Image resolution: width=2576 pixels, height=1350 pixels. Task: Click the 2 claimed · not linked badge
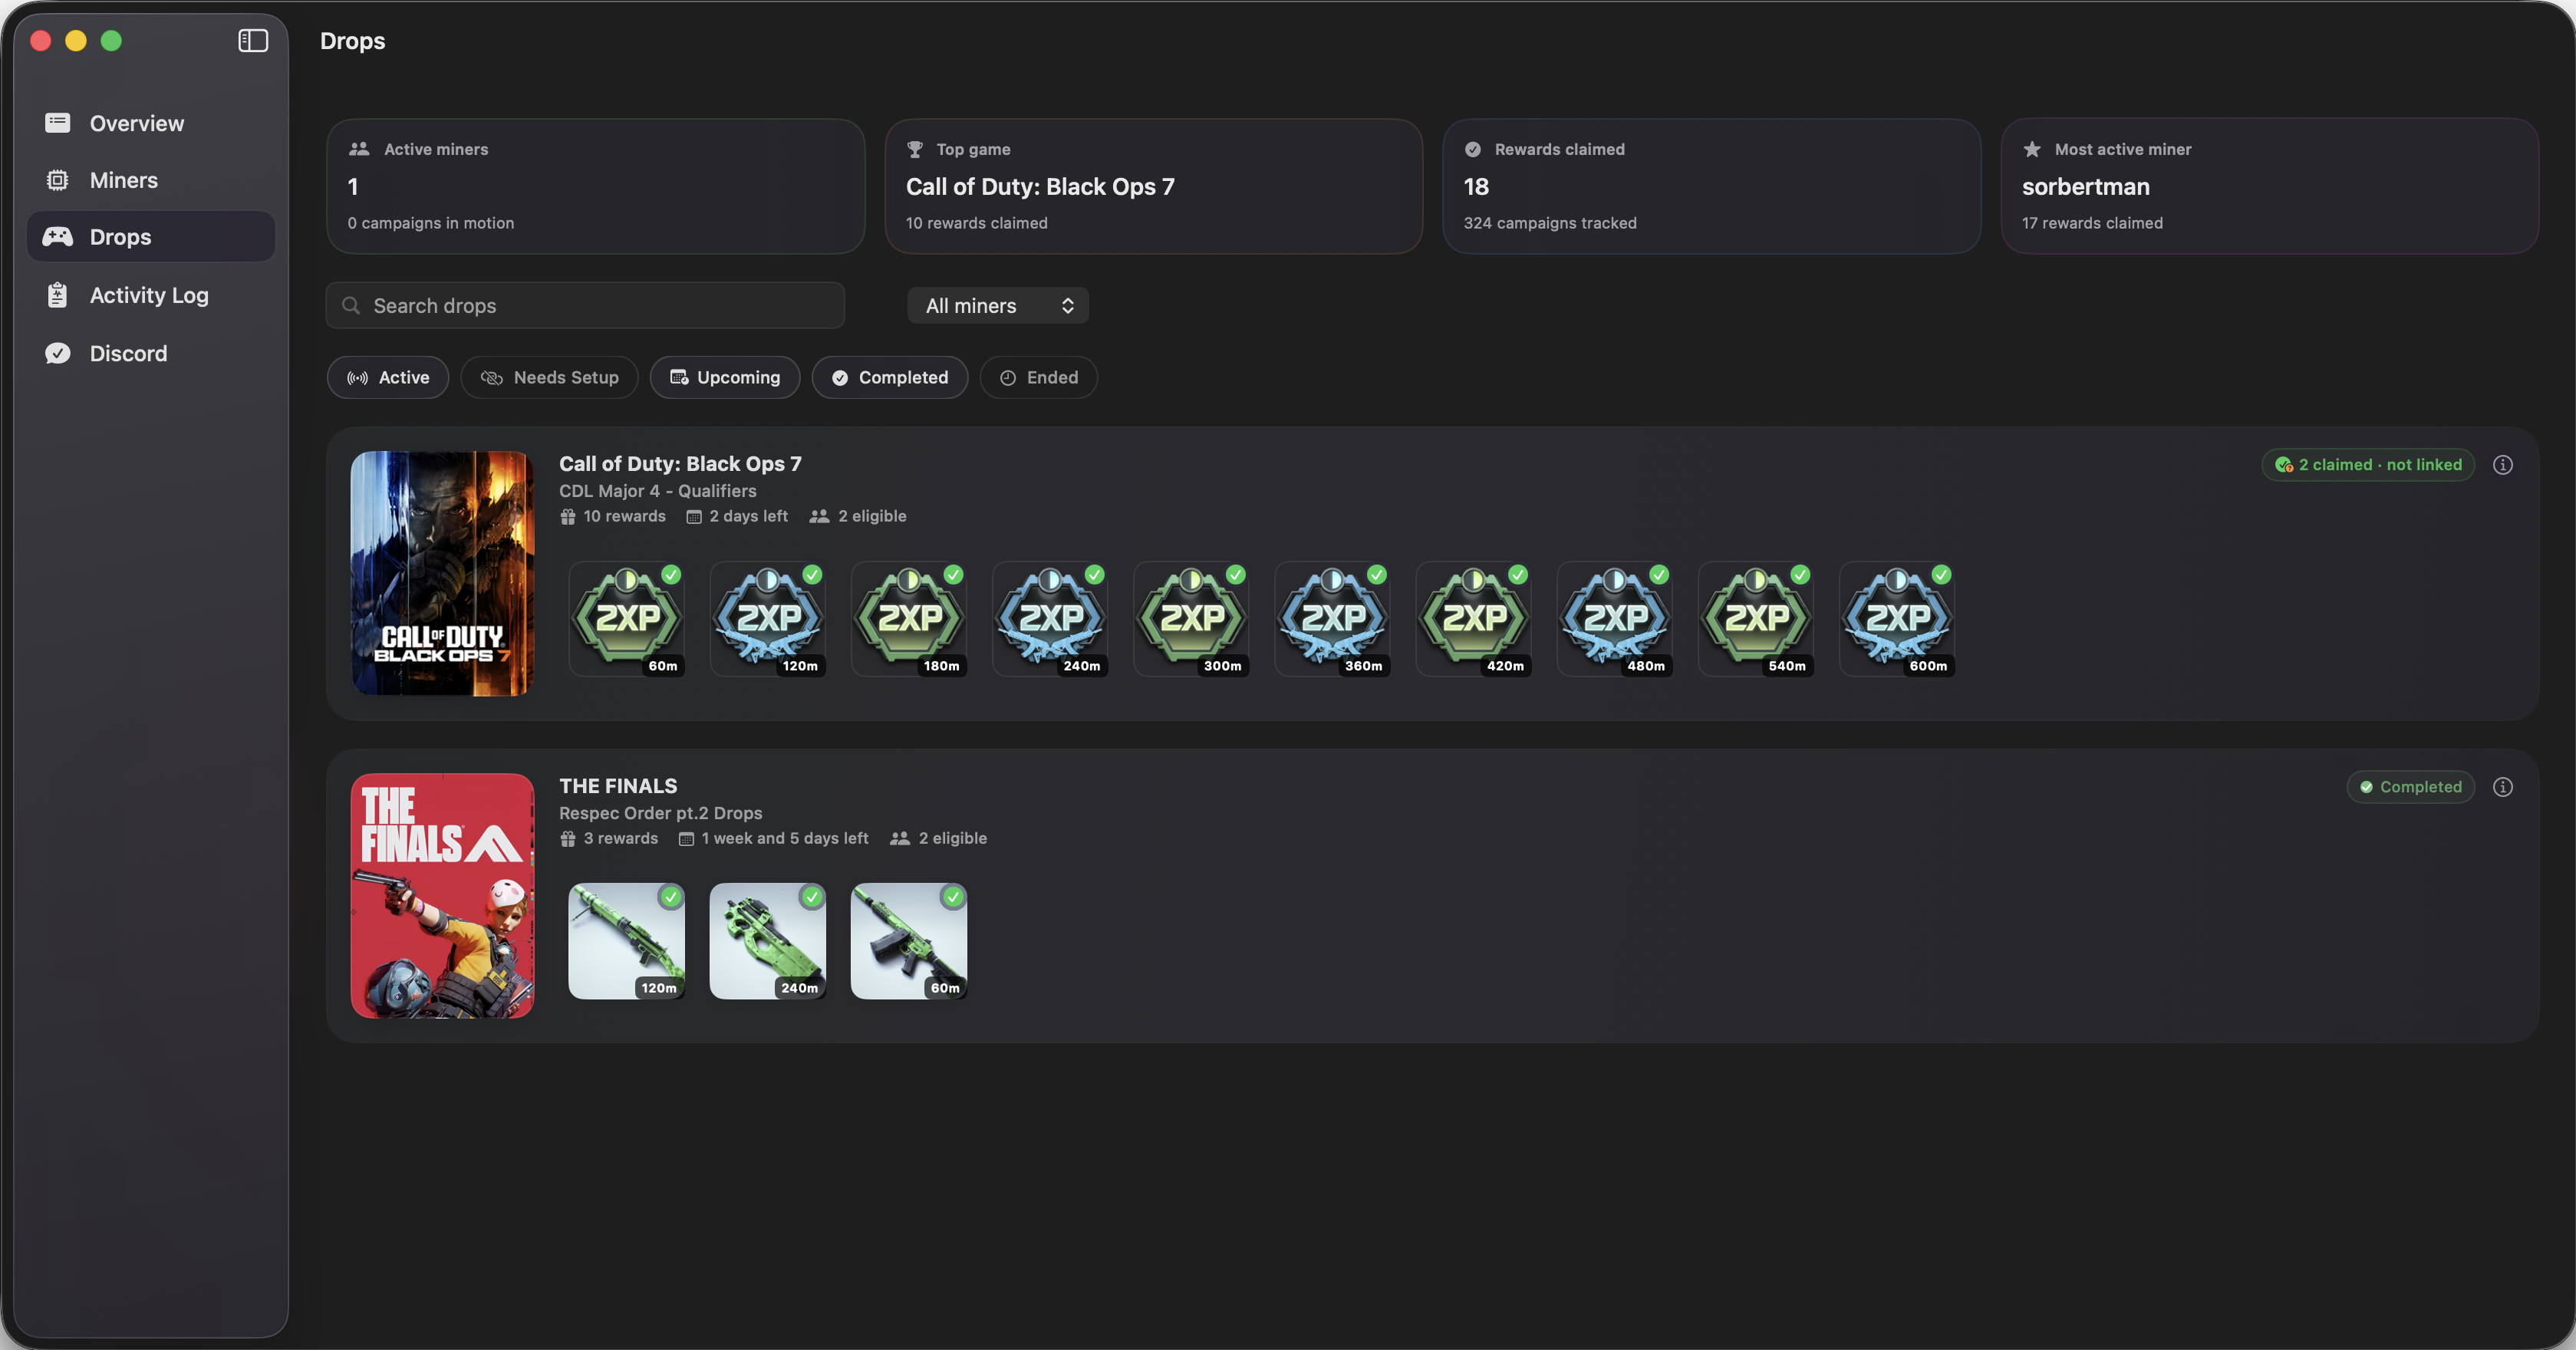coord(2368,464)
